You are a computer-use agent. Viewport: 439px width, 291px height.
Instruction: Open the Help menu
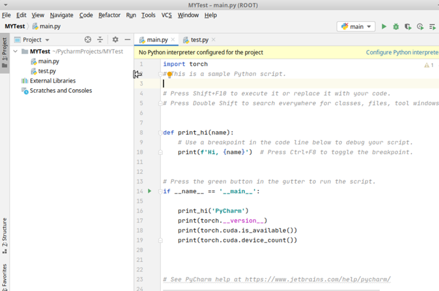(x=211, y=15)
